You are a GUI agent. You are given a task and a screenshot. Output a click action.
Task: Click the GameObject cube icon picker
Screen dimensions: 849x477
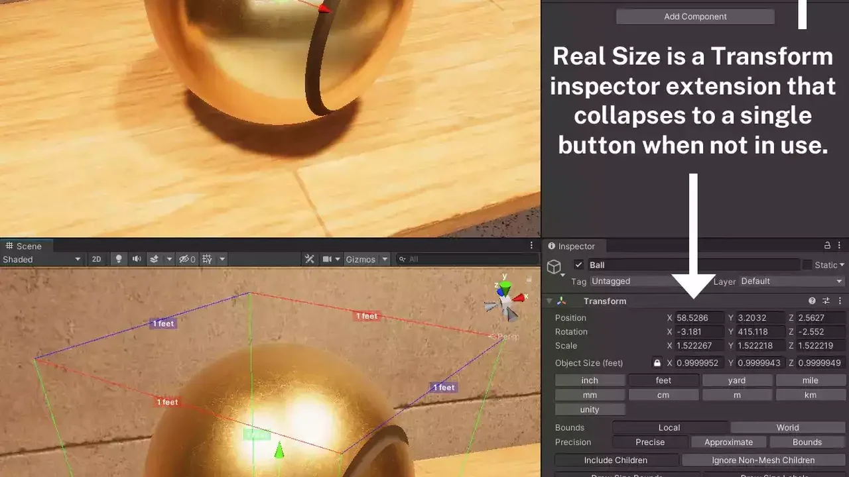555,268
